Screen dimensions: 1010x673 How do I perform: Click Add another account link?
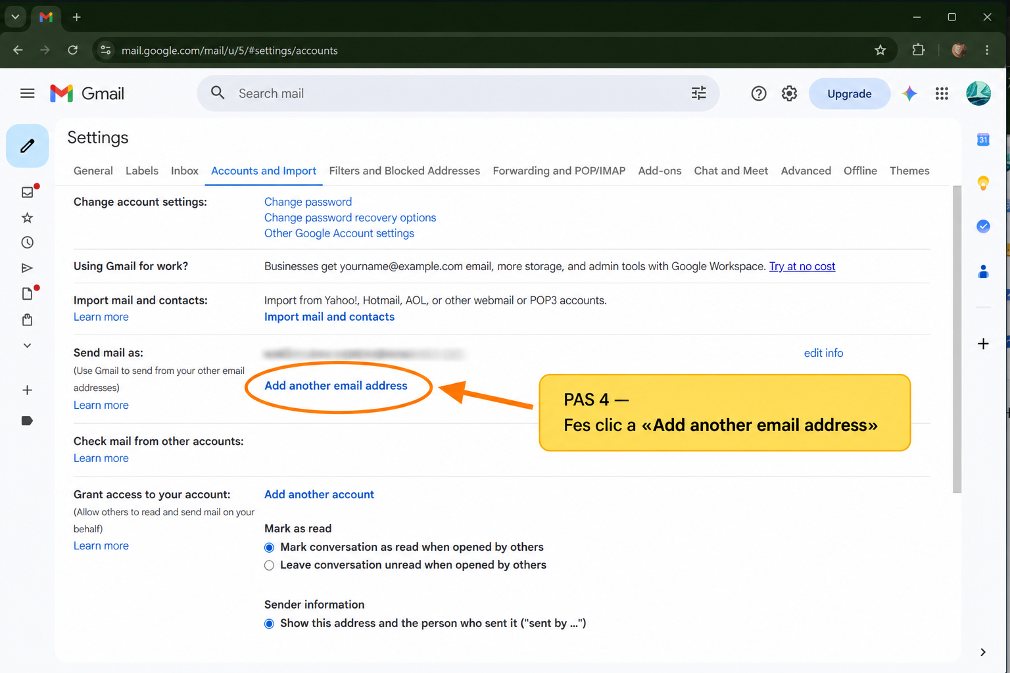[319, 494]
